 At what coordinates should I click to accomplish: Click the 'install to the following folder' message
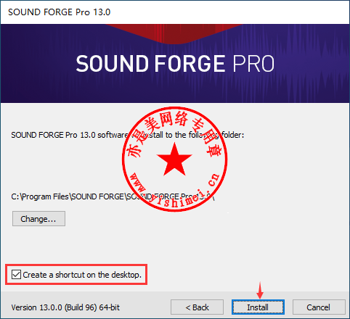click(x=128, y=135)
